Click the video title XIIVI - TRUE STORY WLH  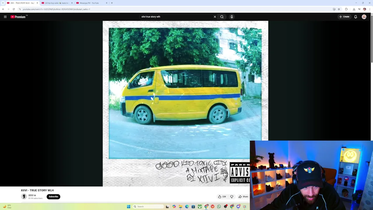37,190
